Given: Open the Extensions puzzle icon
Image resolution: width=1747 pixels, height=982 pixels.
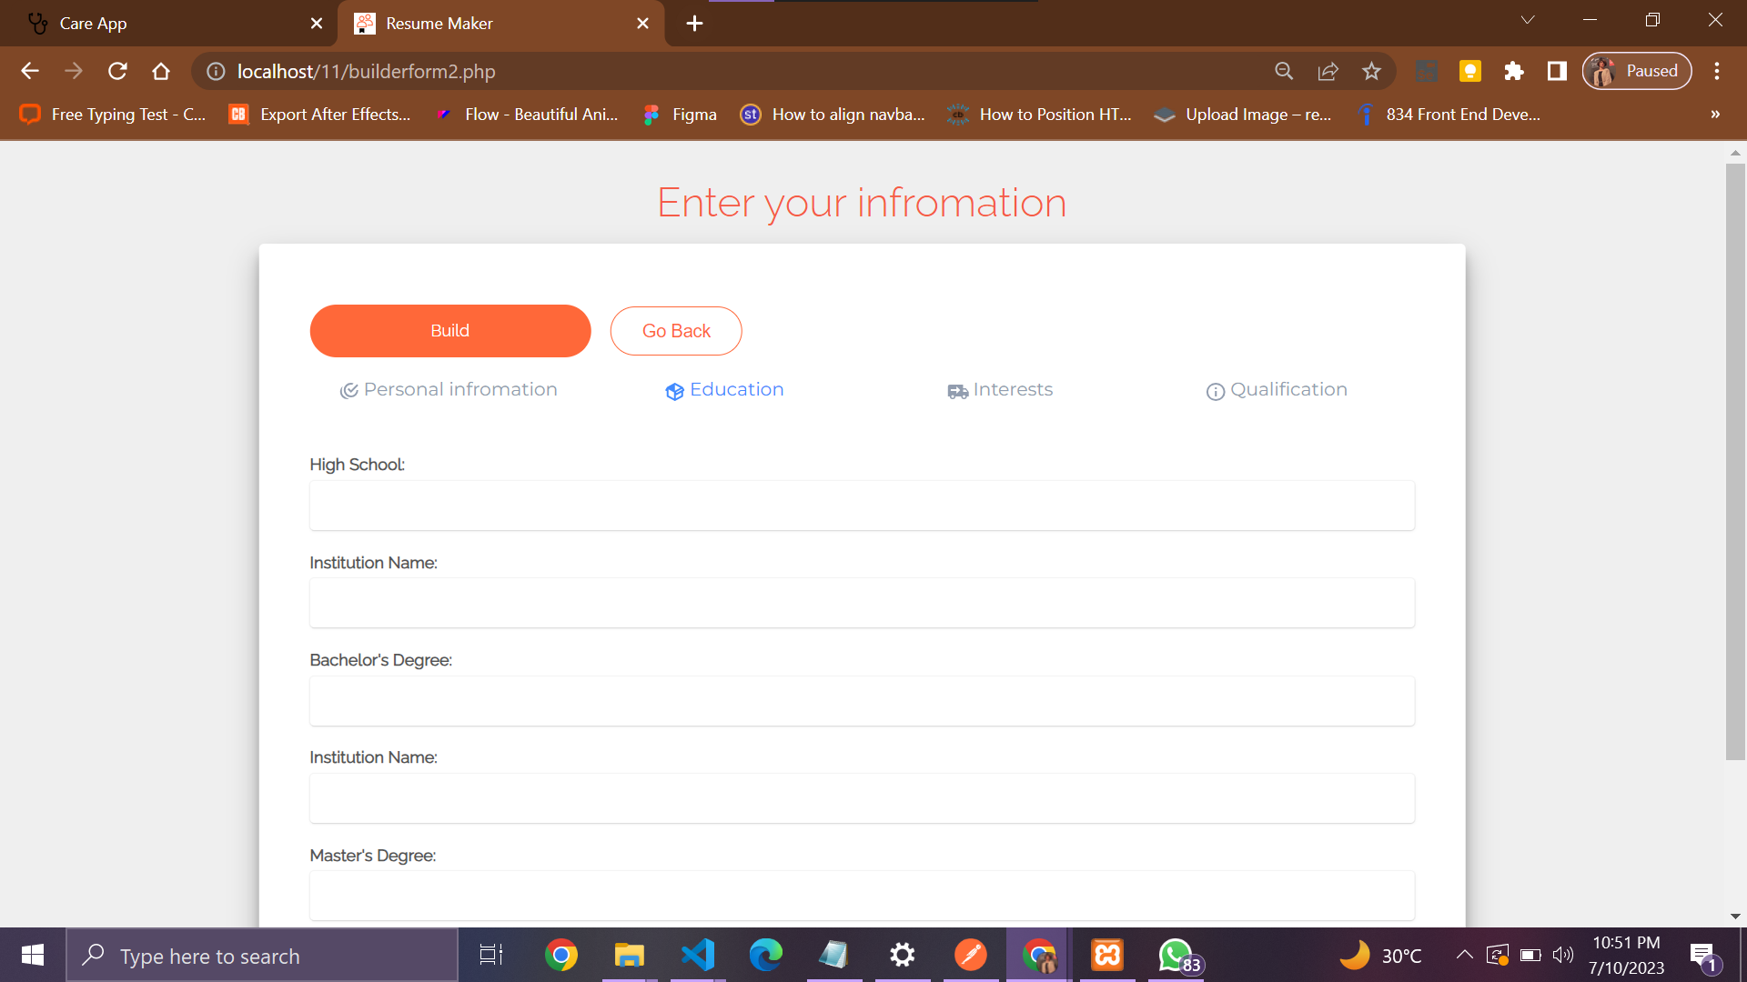Looking at the screenshot, I should [1514, 71].
